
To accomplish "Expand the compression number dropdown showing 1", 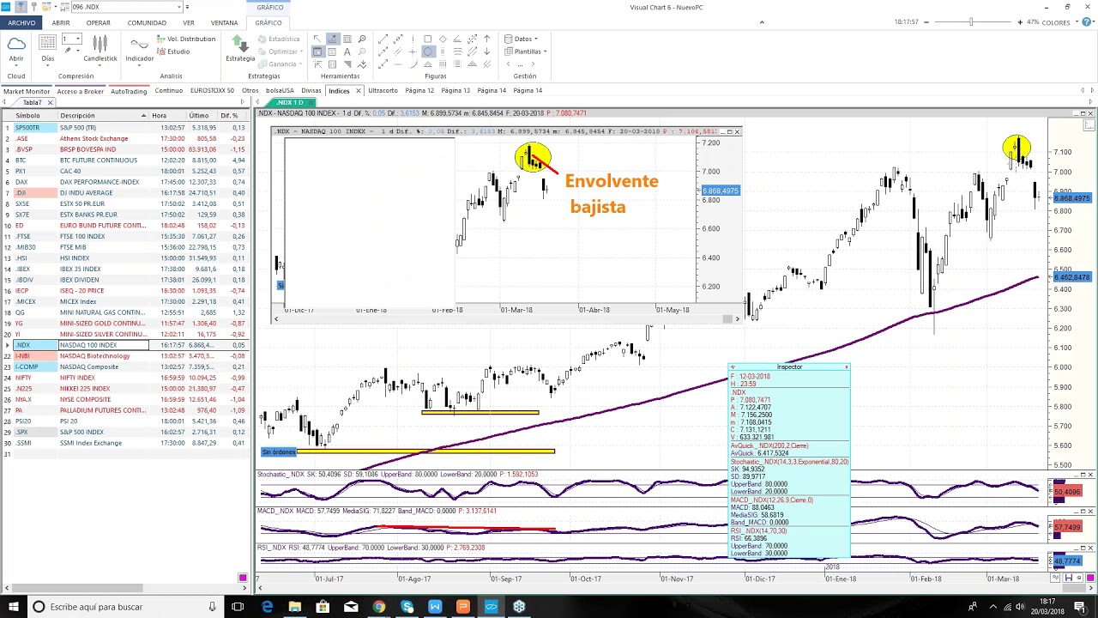I will 78,39.
